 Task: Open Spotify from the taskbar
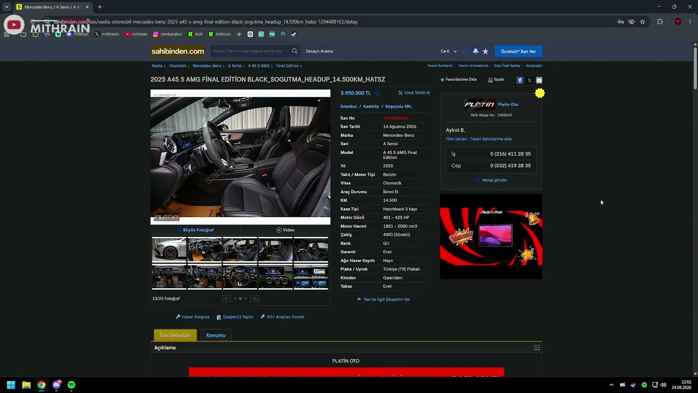pos(71,385)
